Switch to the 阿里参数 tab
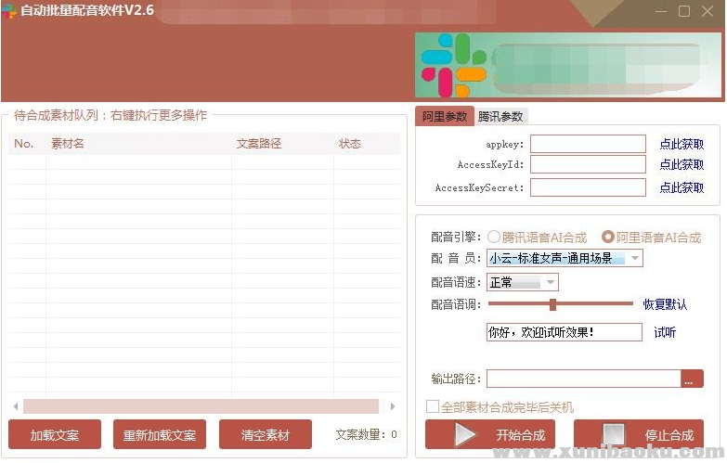The image size is (727, 463). coord(445,117)
